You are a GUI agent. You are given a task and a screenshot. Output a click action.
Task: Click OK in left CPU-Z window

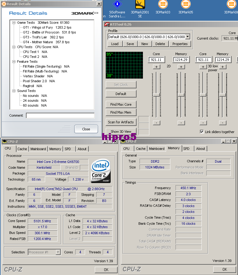[x=106, y=270]
